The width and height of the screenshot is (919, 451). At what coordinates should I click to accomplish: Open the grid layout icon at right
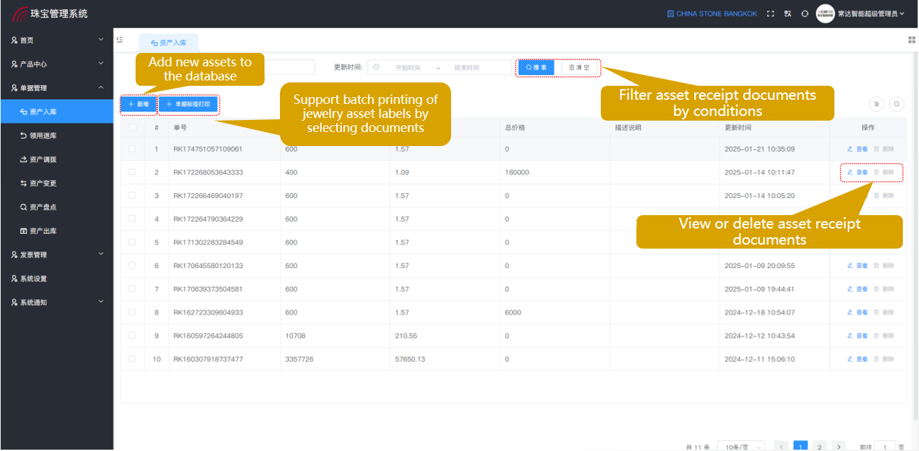912,40
